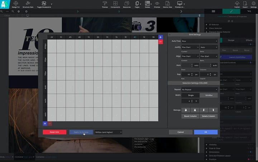Click the Preview on monitor icon
Image resolution: width=258 pixels, height=162 pixels.
tap(180, 3)
